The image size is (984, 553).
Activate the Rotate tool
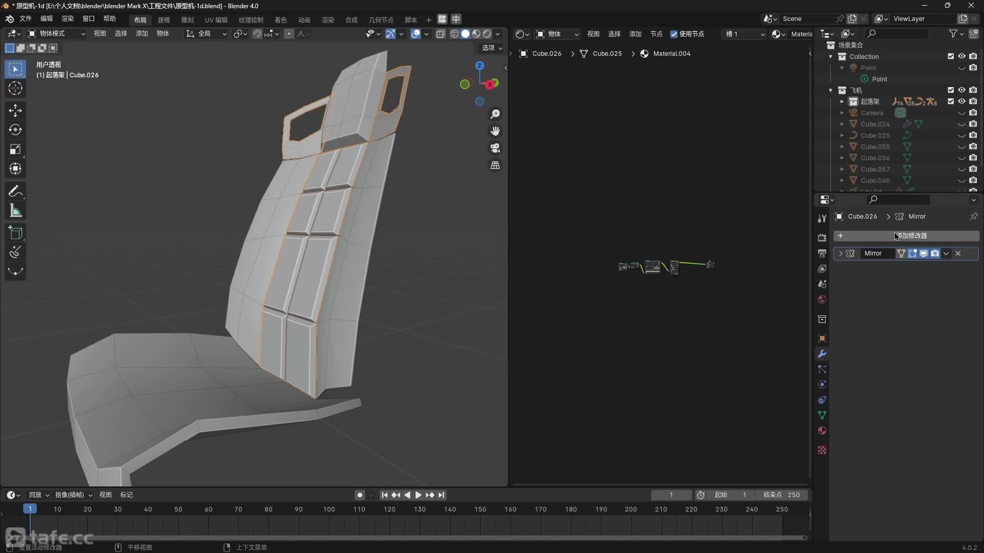[x=15, y=130]
